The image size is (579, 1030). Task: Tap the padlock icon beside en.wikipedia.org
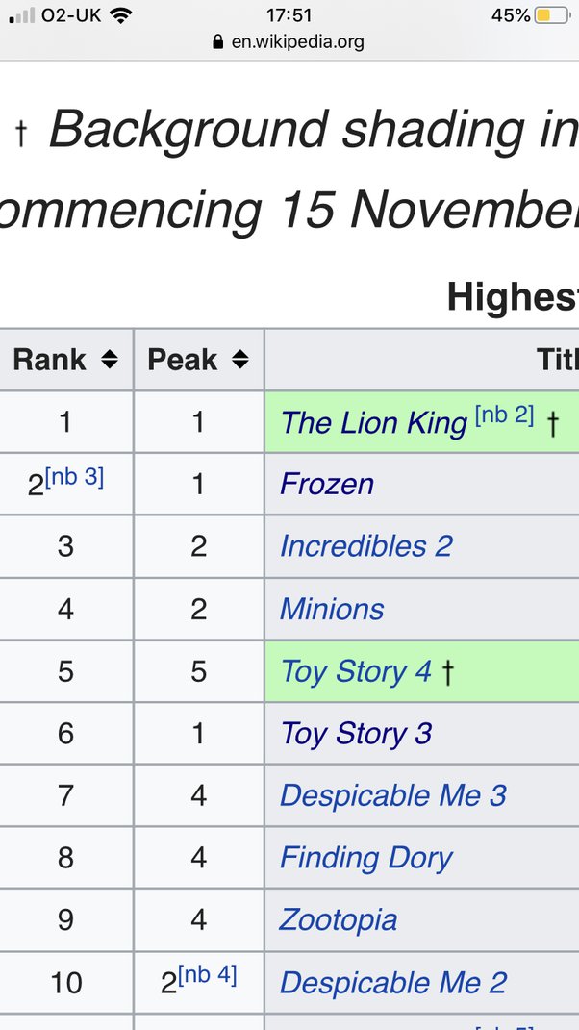(218, 42)
